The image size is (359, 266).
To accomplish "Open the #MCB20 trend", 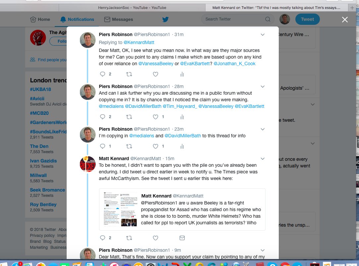I will pyautogui.click(x=39, y=113).
